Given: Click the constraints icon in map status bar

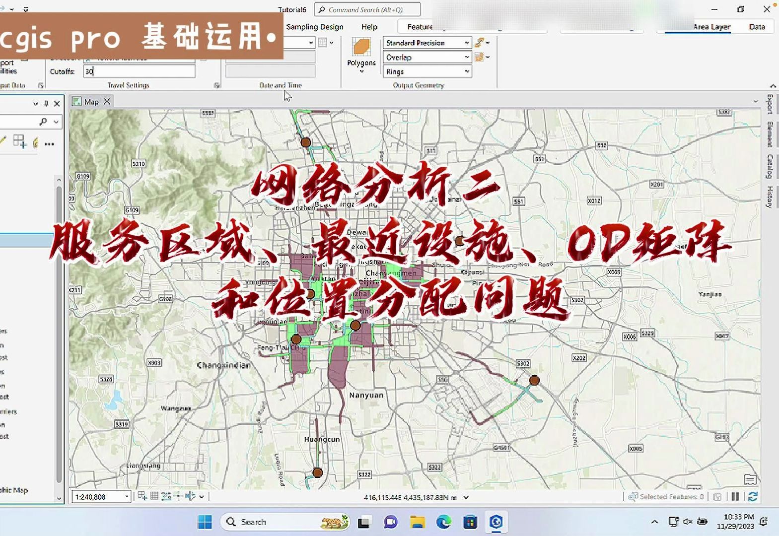Looking at the screenshot, I should (x=166, y=496).
